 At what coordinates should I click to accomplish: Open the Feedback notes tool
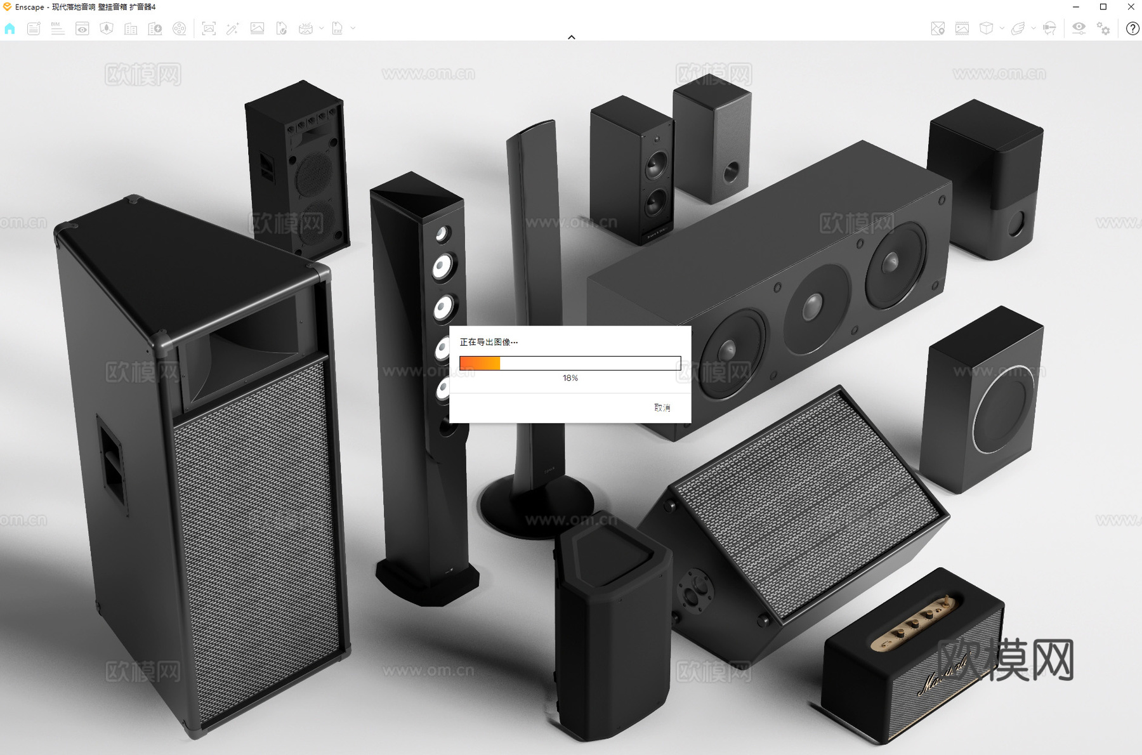tap(34, 29)
